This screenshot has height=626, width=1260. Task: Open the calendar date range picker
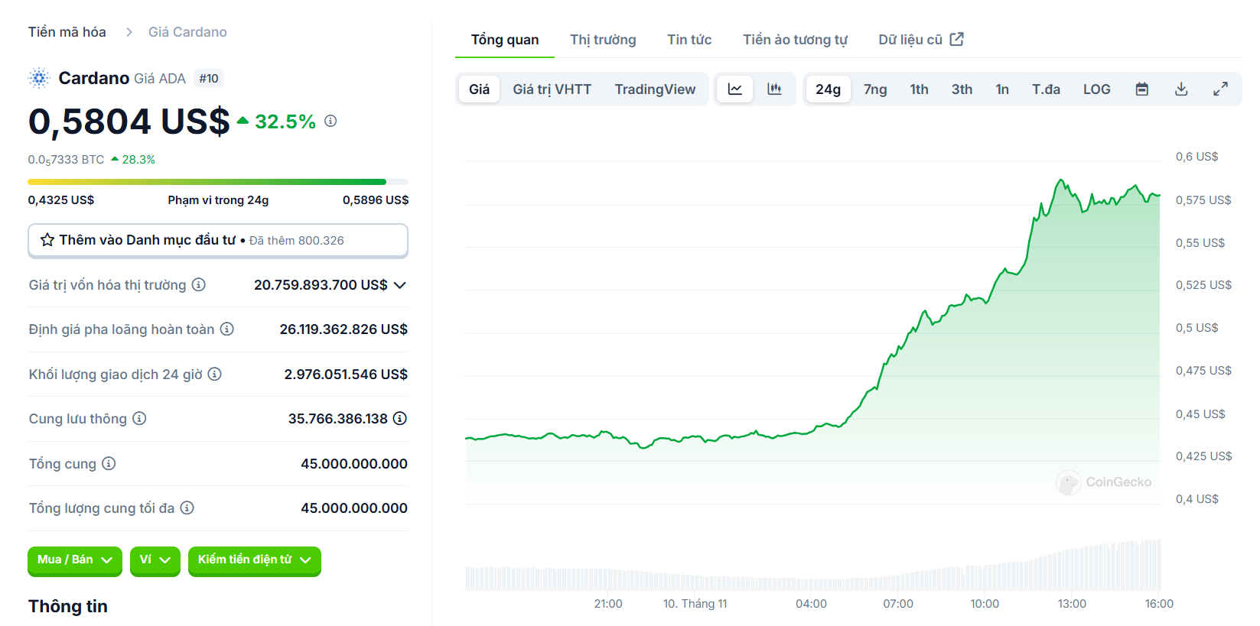(1141, 89)
